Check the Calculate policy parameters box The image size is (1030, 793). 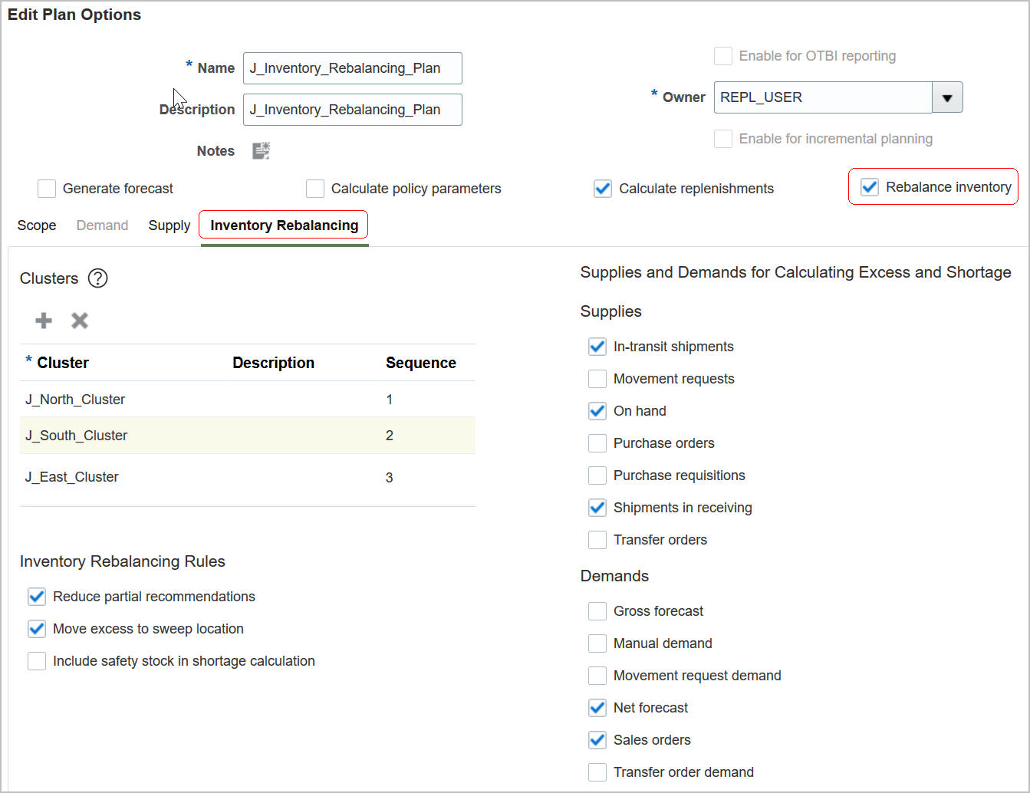(315, 189)
